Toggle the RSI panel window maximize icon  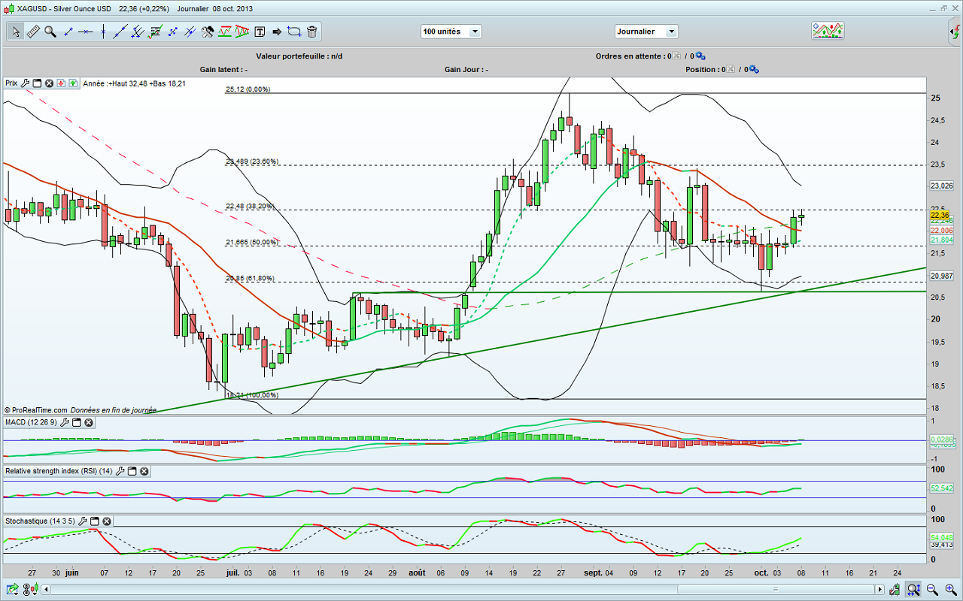(132, 471)
